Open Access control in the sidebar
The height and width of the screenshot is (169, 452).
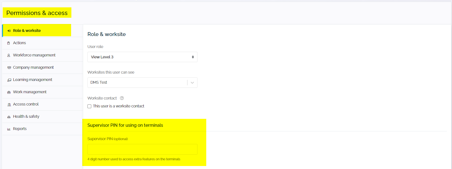pos(26,104)
